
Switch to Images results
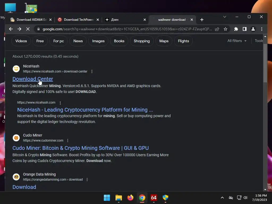(x=98, y=41)
